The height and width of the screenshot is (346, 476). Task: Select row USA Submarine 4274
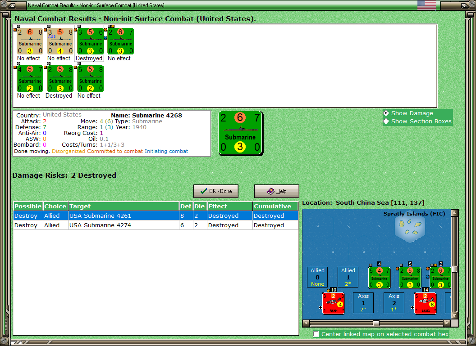156,225
